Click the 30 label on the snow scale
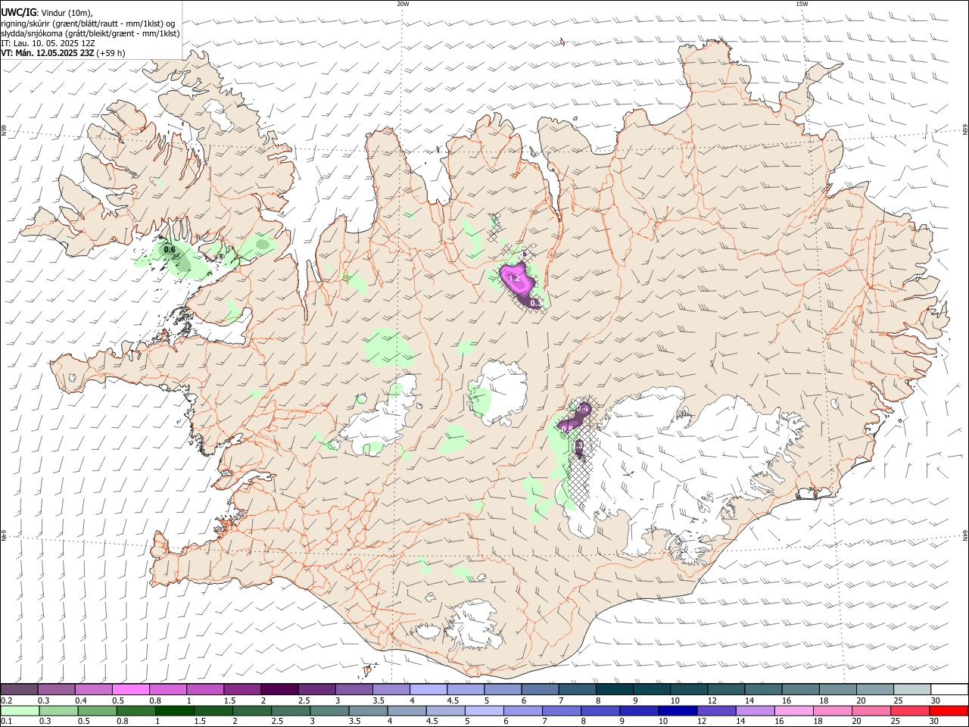This screenshot has width=969, height=727. coord(936,700)
